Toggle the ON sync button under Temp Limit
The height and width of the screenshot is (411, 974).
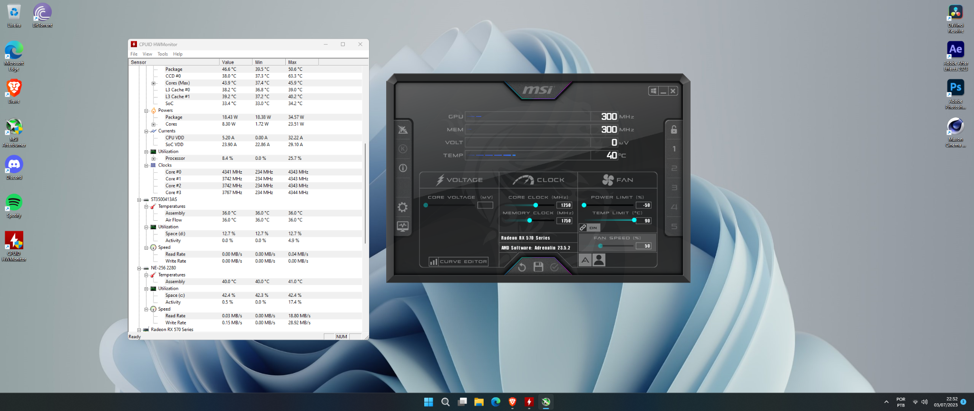[594, 228]
